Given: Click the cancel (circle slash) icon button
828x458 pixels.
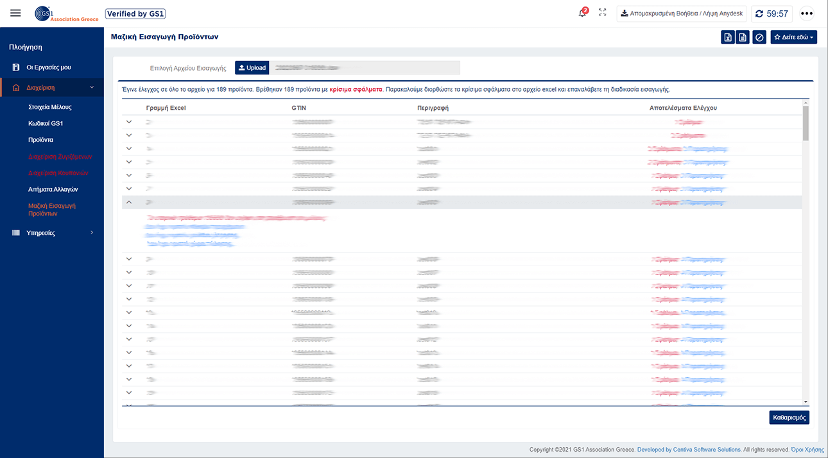Looking at the screenshot, I should 759,38.
